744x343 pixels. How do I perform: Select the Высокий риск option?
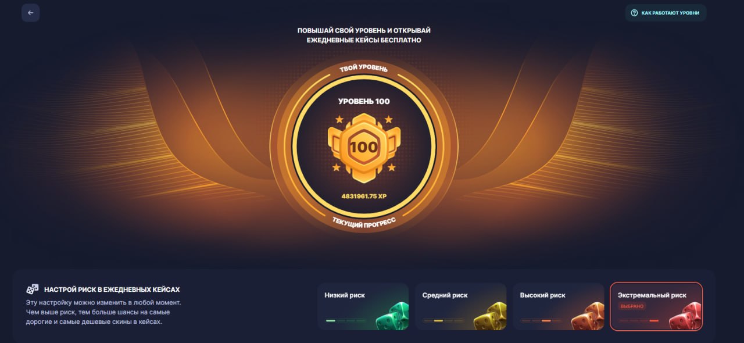pos(559,306)
